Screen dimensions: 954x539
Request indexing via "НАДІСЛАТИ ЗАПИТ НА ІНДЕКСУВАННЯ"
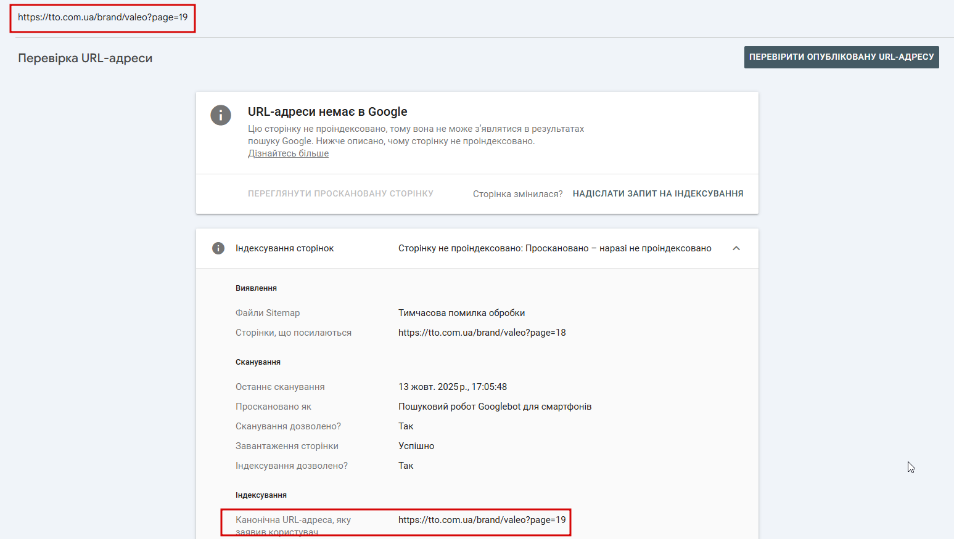point(657,193)
